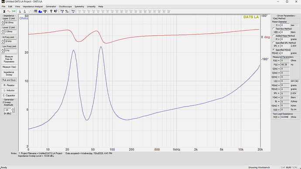Click the F(s) value 66.28 field
This screenshot has width=301, height=169.
285,64
